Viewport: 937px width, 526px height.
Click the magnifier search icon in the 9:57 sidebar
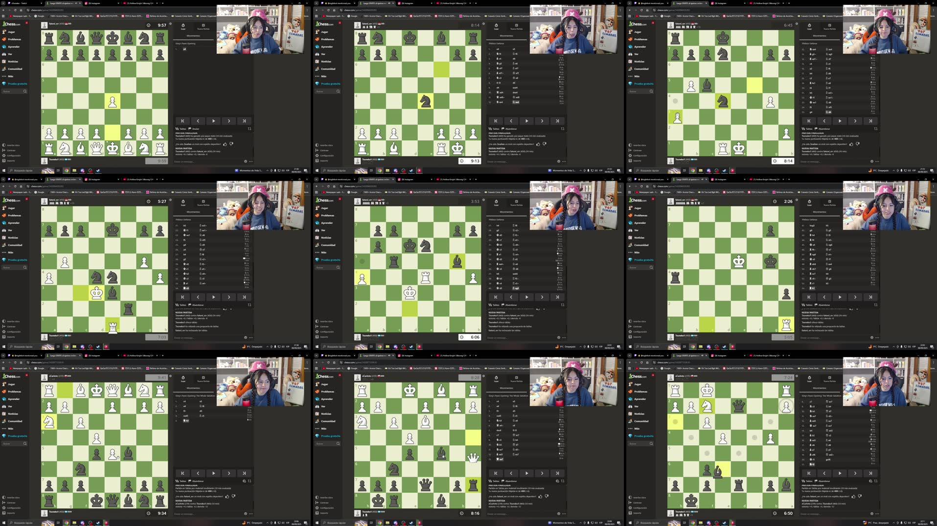pyautogui.click(x=24, y=91)
